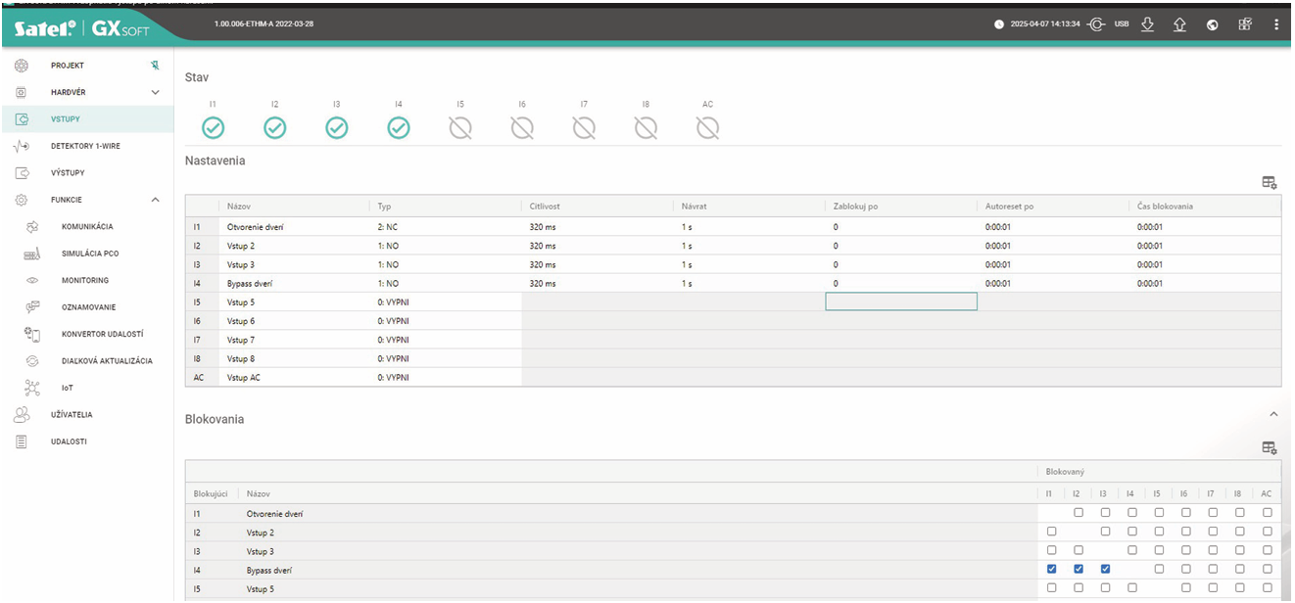Open the three-dot overflow menu

1276,24
